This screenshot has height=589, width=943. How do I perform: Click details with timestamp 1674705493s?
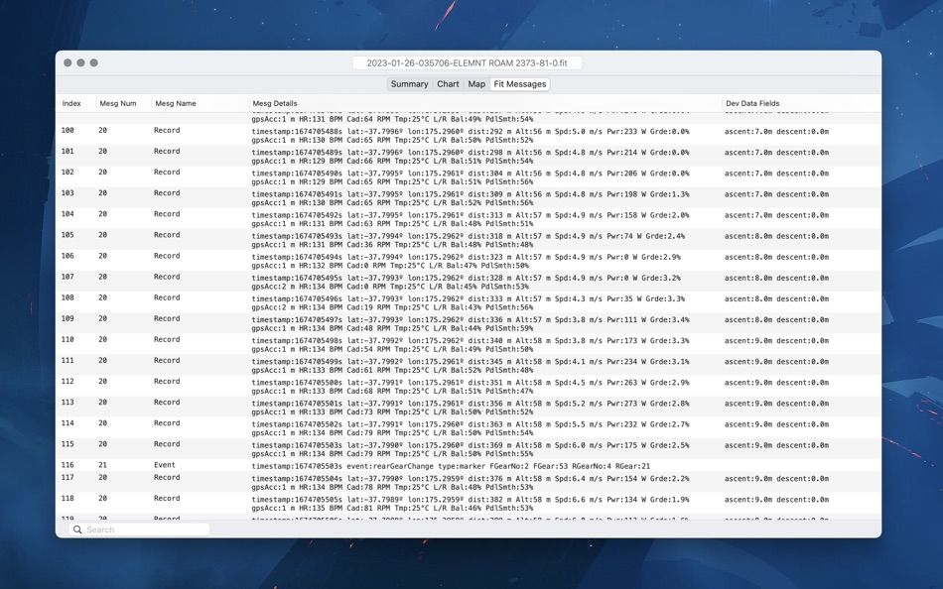point(468,240)
